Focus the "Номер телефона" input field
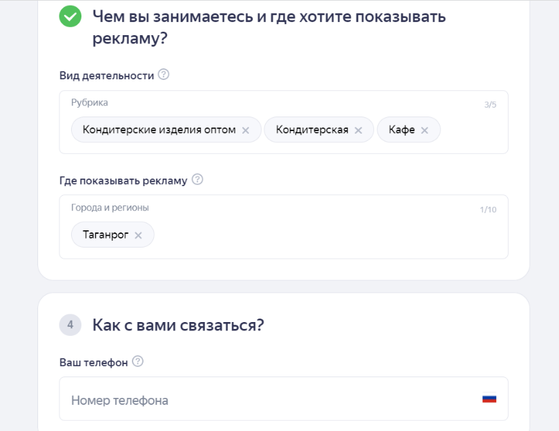Image resolution: width=559 pixels, height=431 pixels. pos(269,400)
